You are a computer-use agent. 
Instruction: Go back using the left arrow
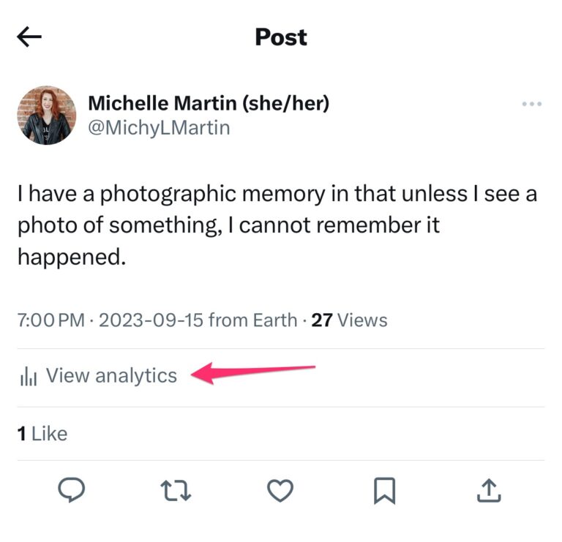[29, 38]
